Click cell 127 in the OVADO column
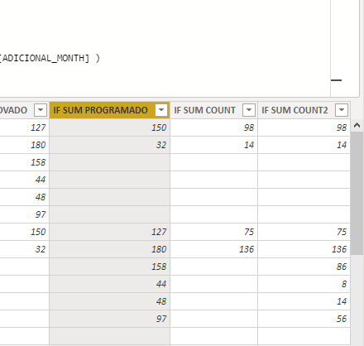The height and width of the screenshot is (346, 364). [x=25, y=127]
